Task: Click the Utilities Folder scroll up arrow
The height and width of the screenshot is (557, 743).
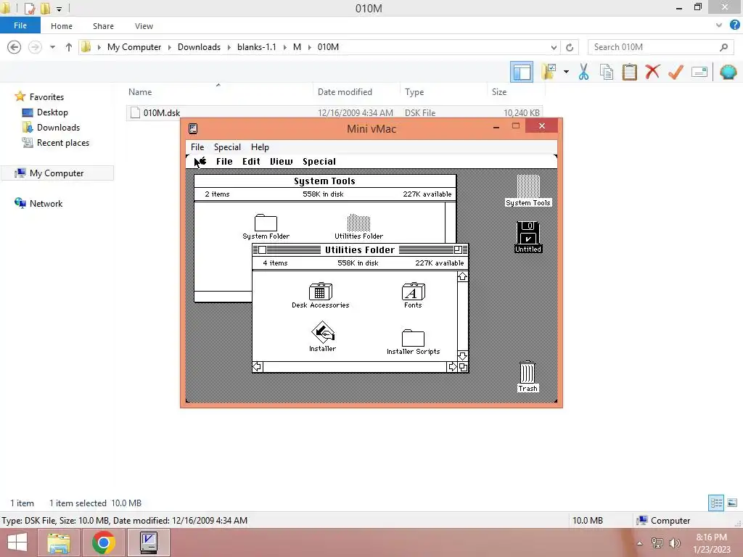Action: (x=462, y=276)
